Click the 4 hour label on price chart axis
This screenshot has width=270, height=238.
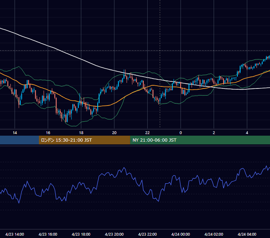(247, 133)
